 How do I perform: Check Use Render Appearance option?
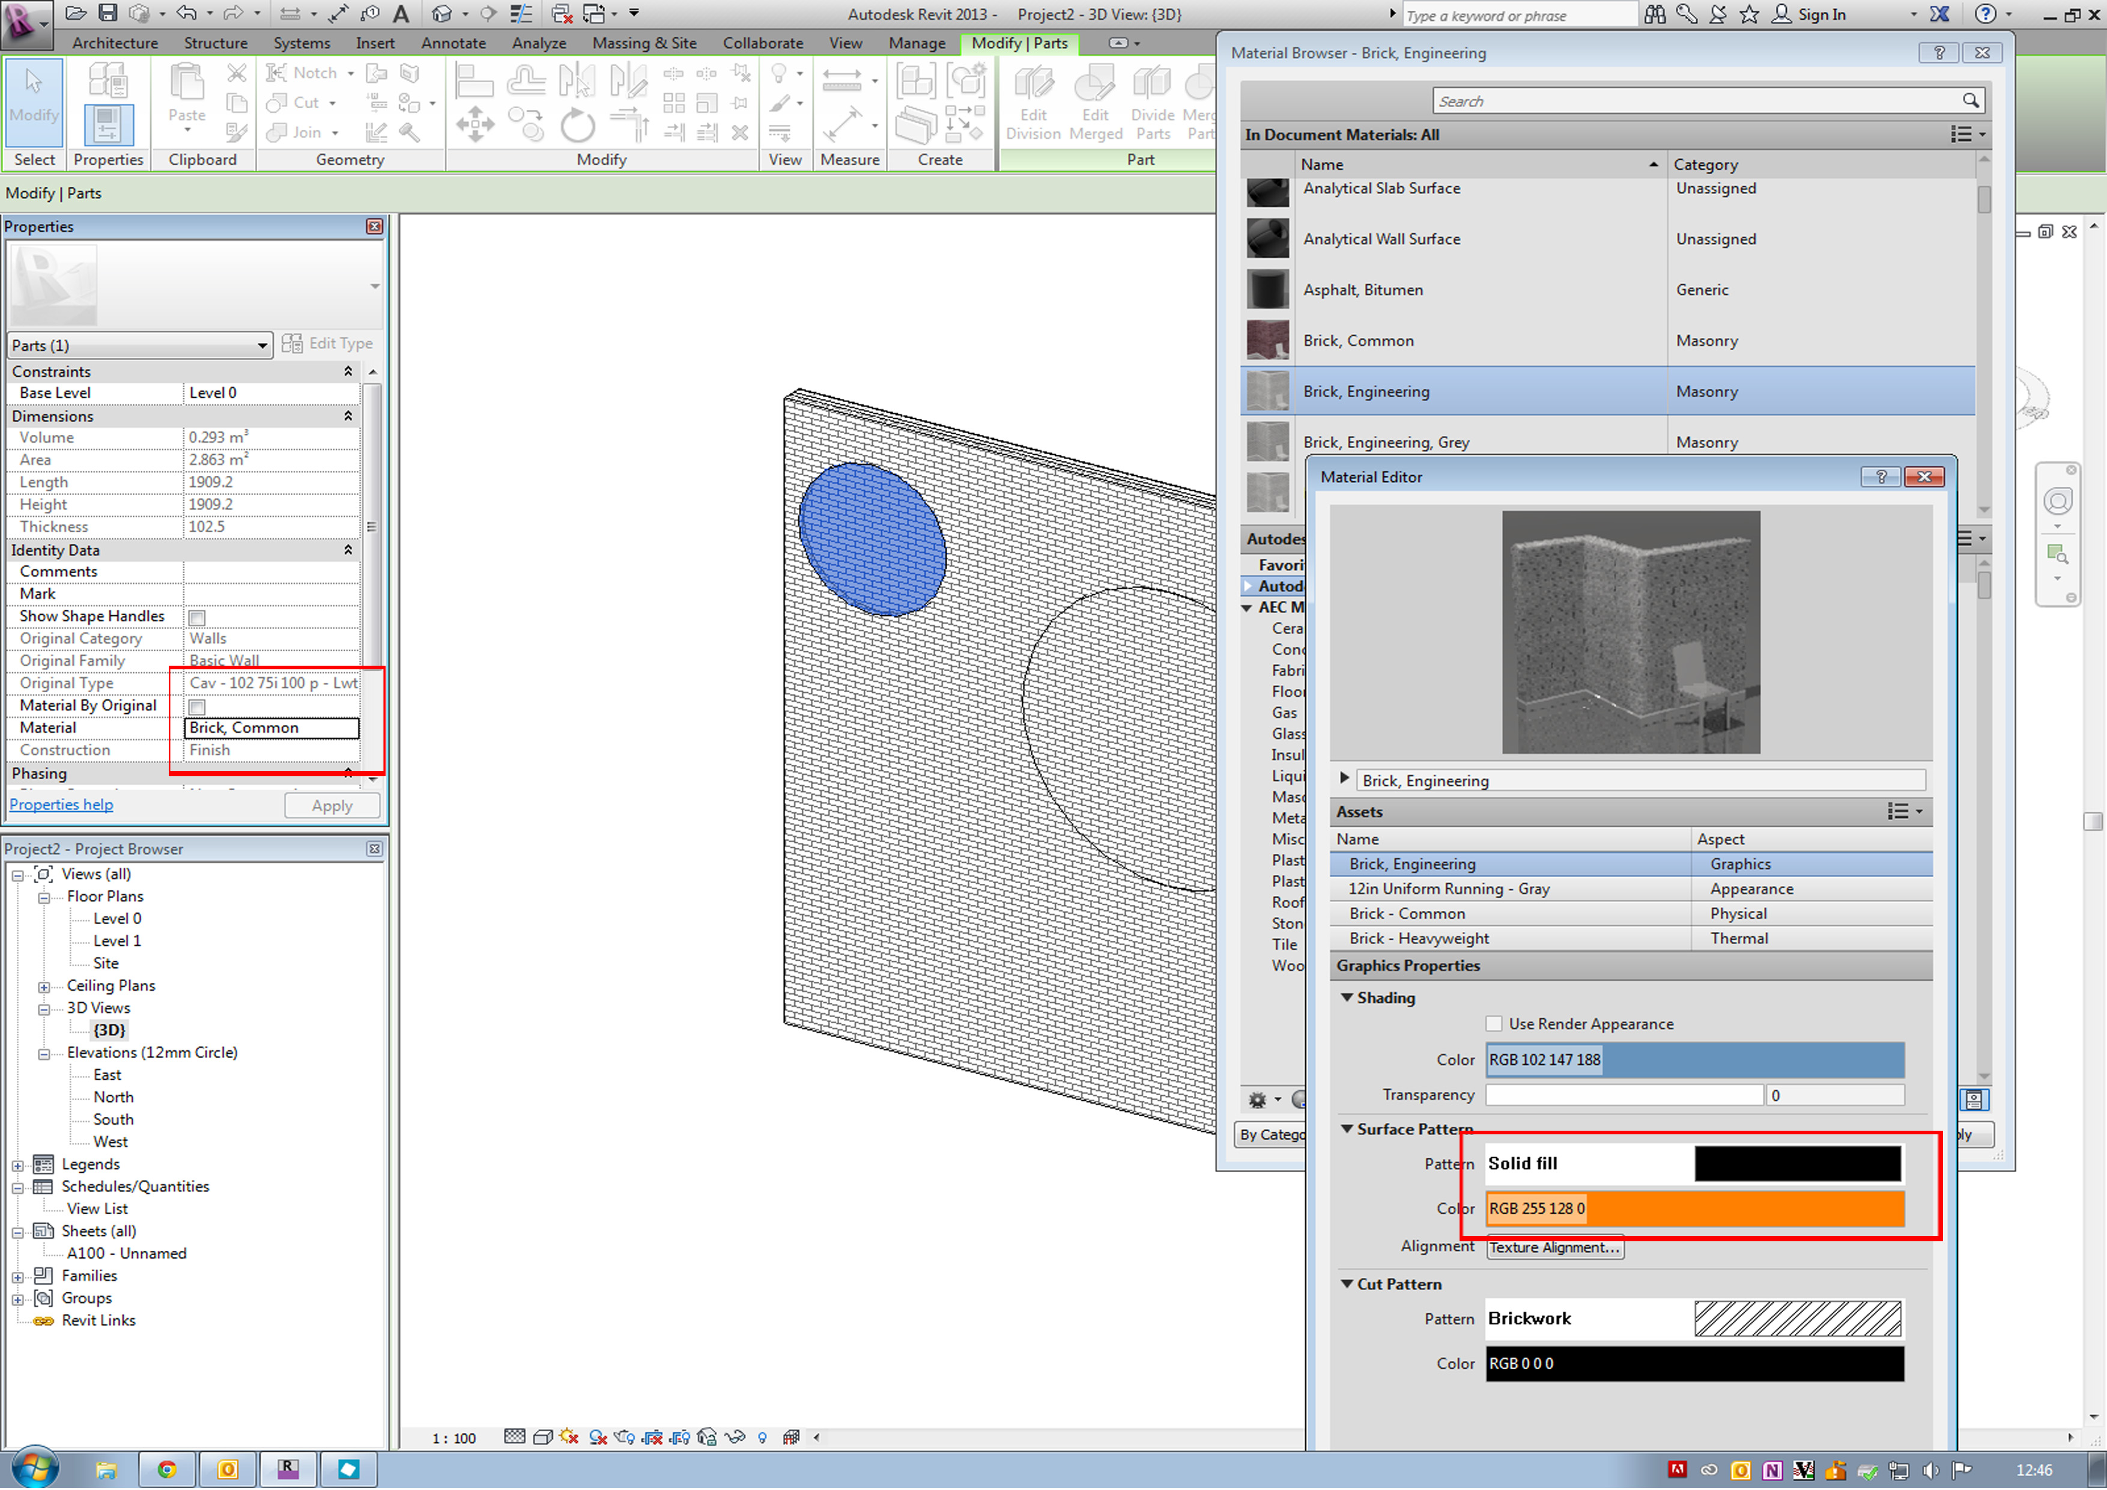(1494, 1024)
